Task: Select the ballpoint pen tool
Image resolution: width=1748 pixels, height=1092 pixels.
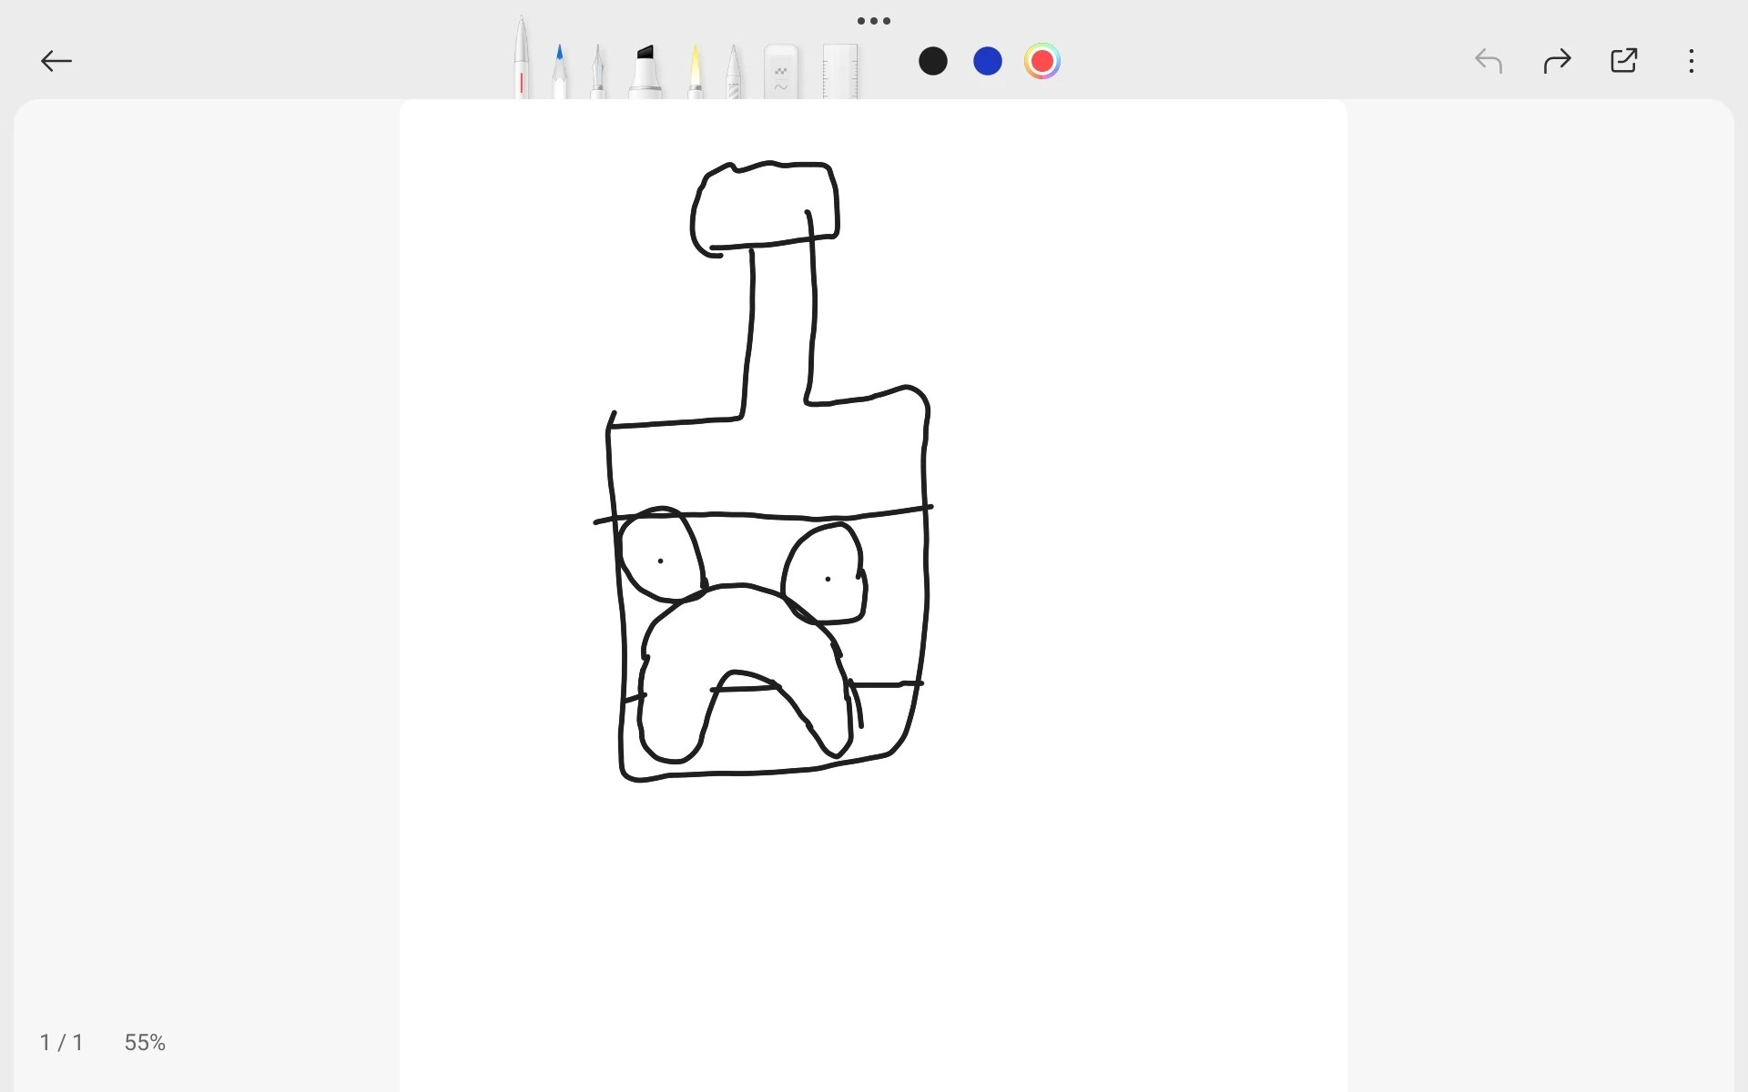Action: pyautogui.click(x=521, y=64)
